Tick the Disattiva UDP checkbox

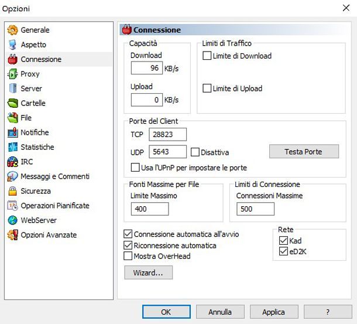click(195, 152)
